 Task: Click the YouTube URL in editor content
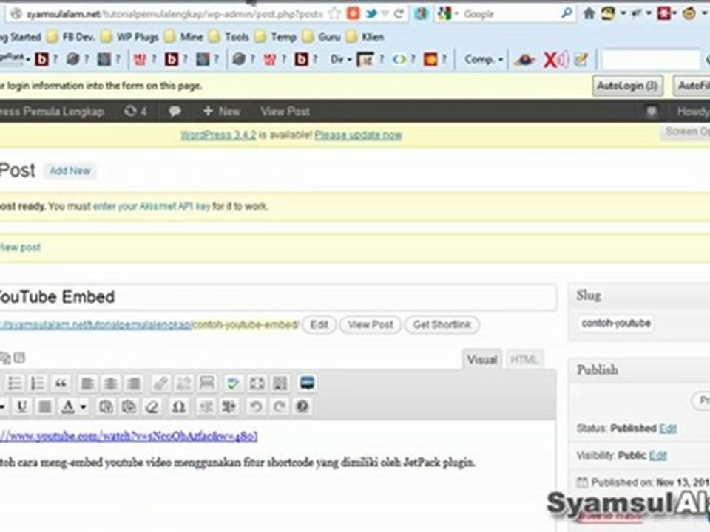129,436
